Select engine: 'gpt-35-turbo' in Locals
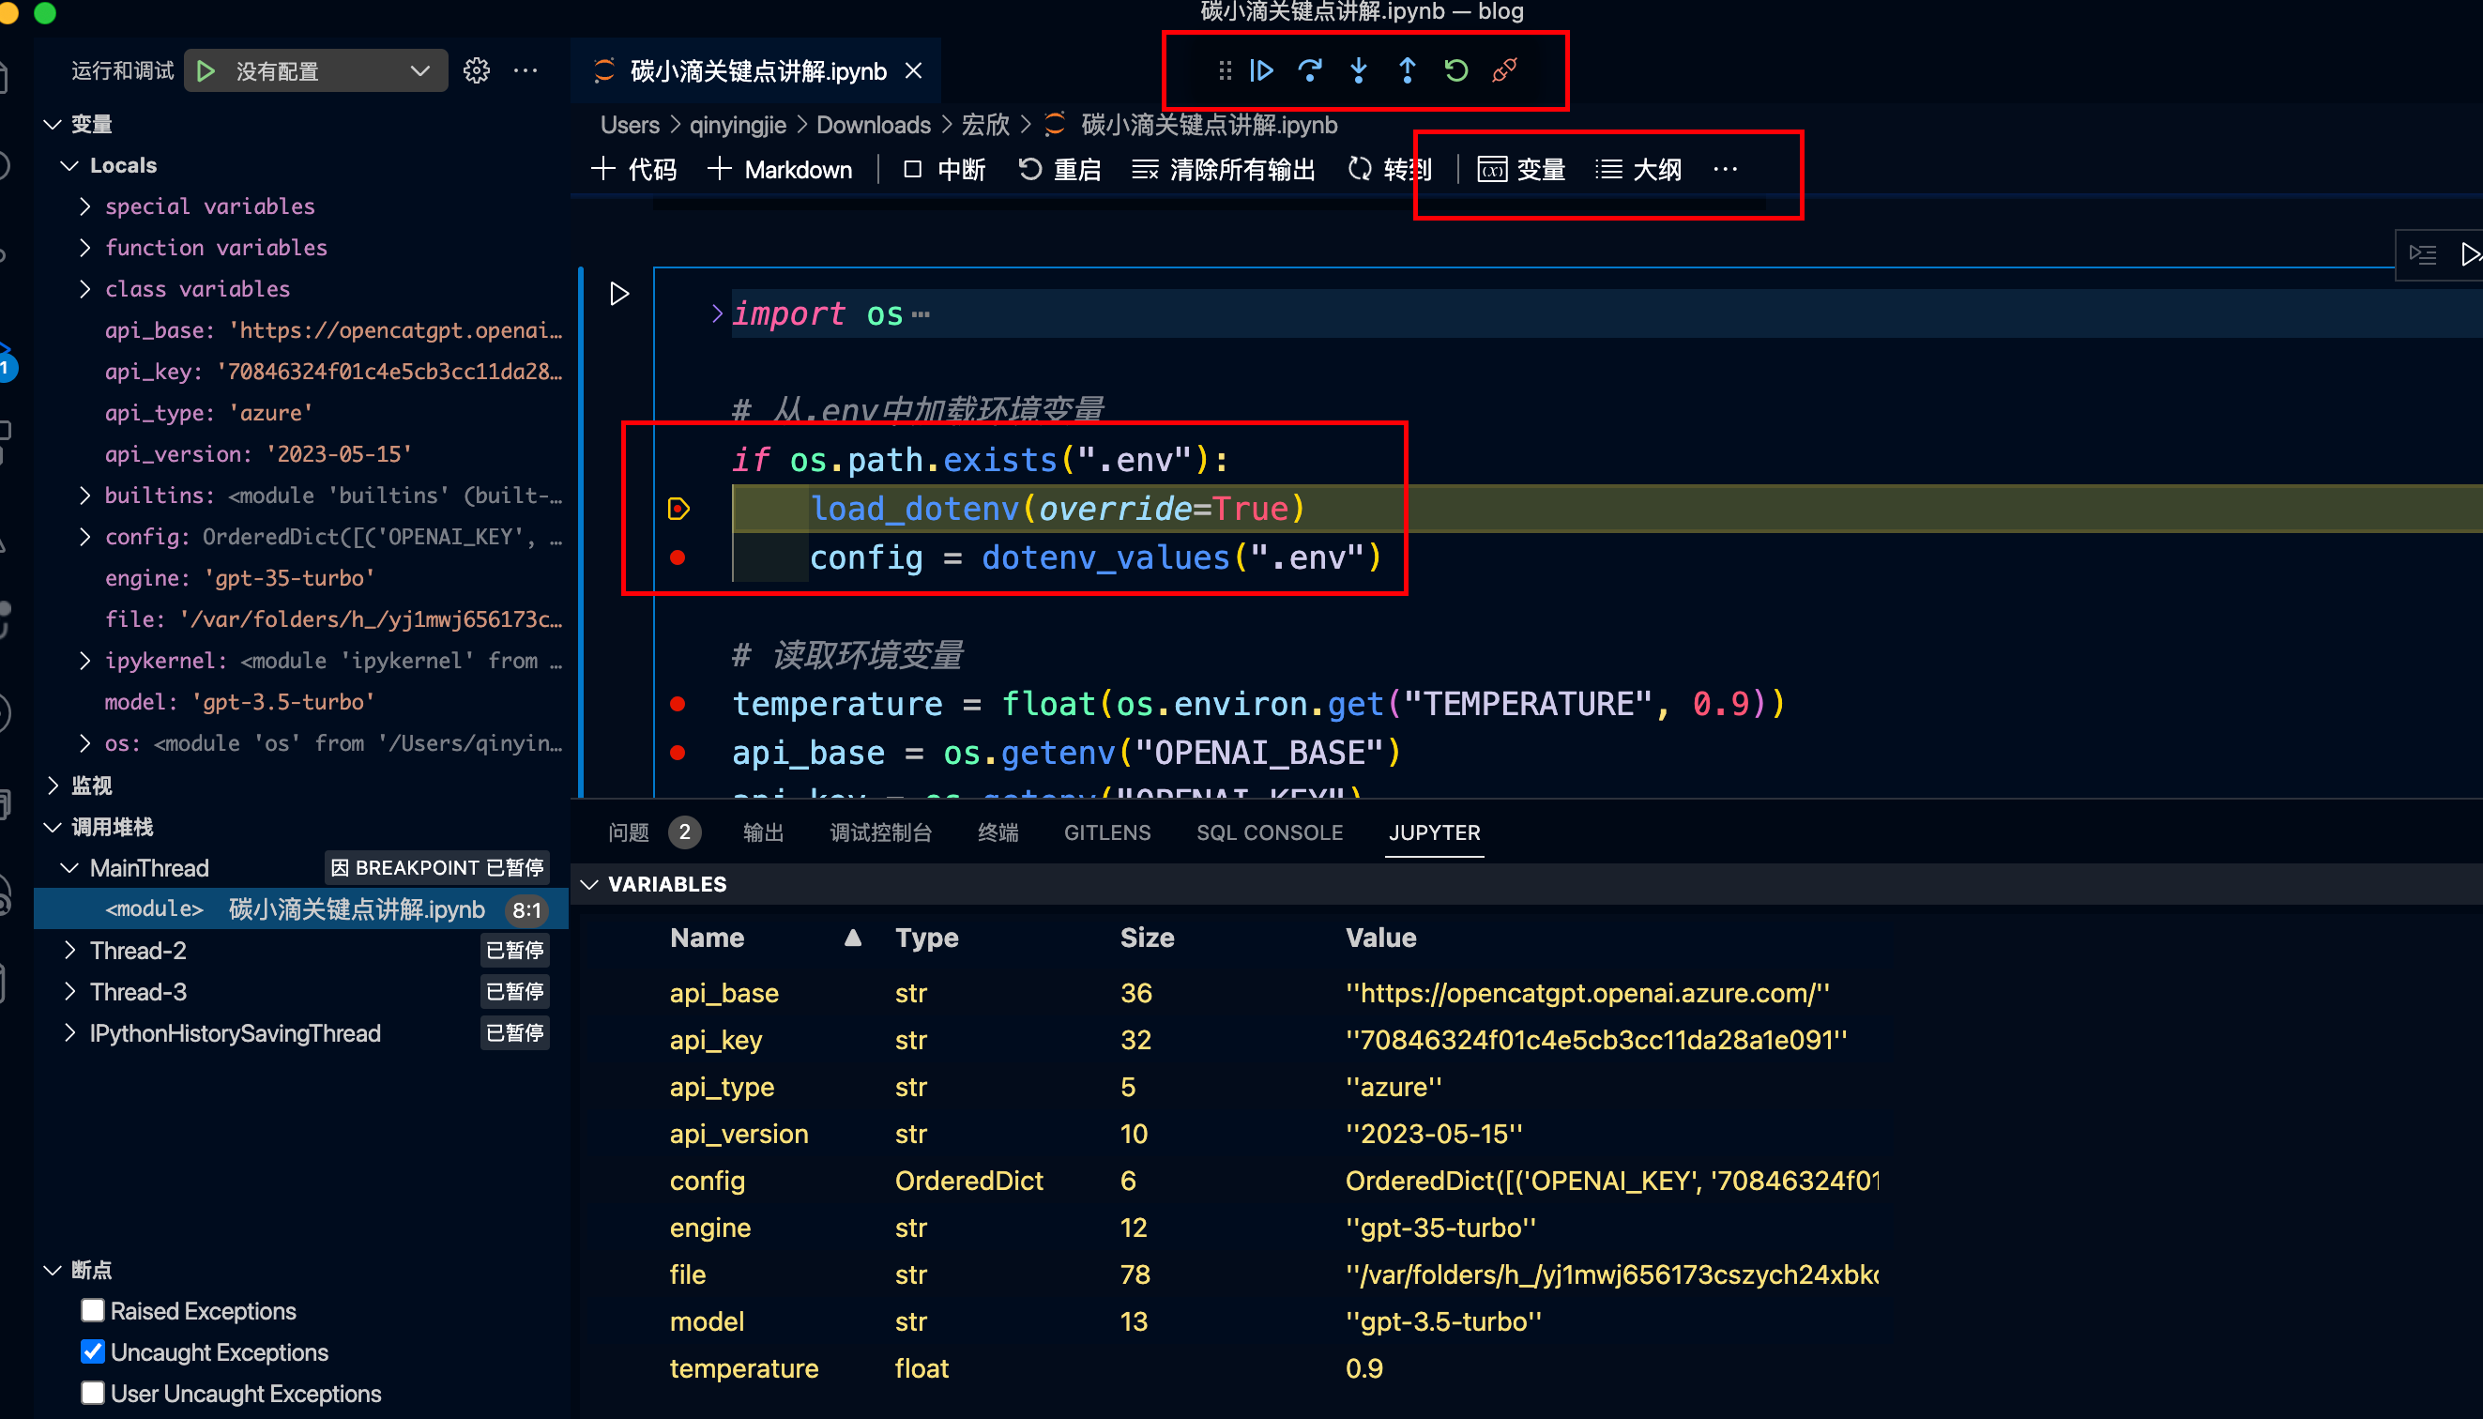The width and height of the screenshot is (2483, 1419). click(x=238, y=579)
